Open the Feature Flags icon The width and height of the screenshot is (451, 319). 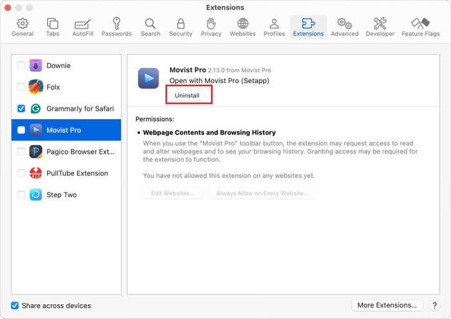click(421, 24)
